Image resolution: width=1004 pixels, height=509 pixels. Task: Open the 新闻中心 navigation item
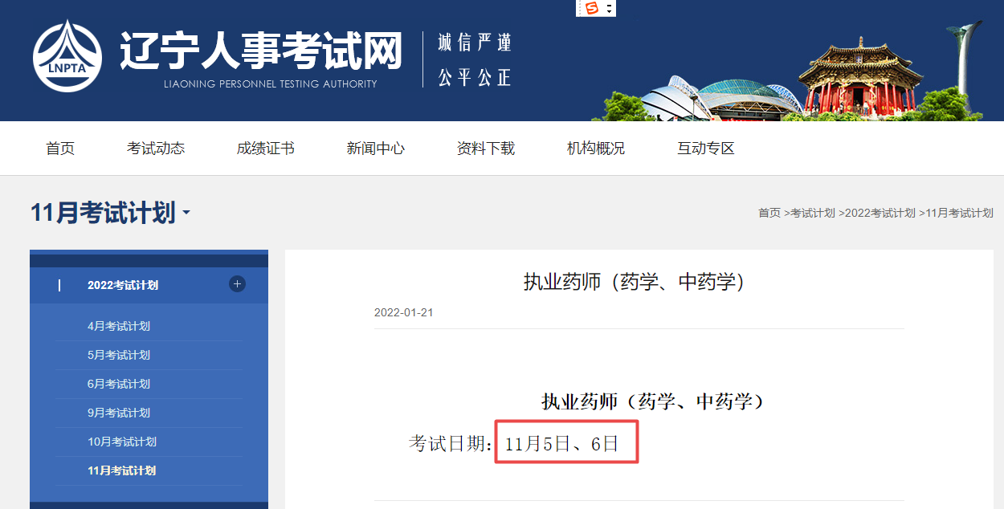click(375, 149)
